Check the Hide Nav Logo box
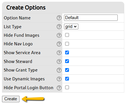This screenshot has width=126, height=104. point(67,44)
